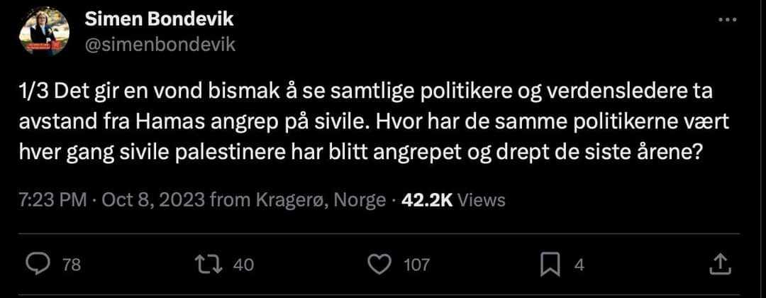
Task: Repost the tweet using the retweet icon
Action: 207,264
